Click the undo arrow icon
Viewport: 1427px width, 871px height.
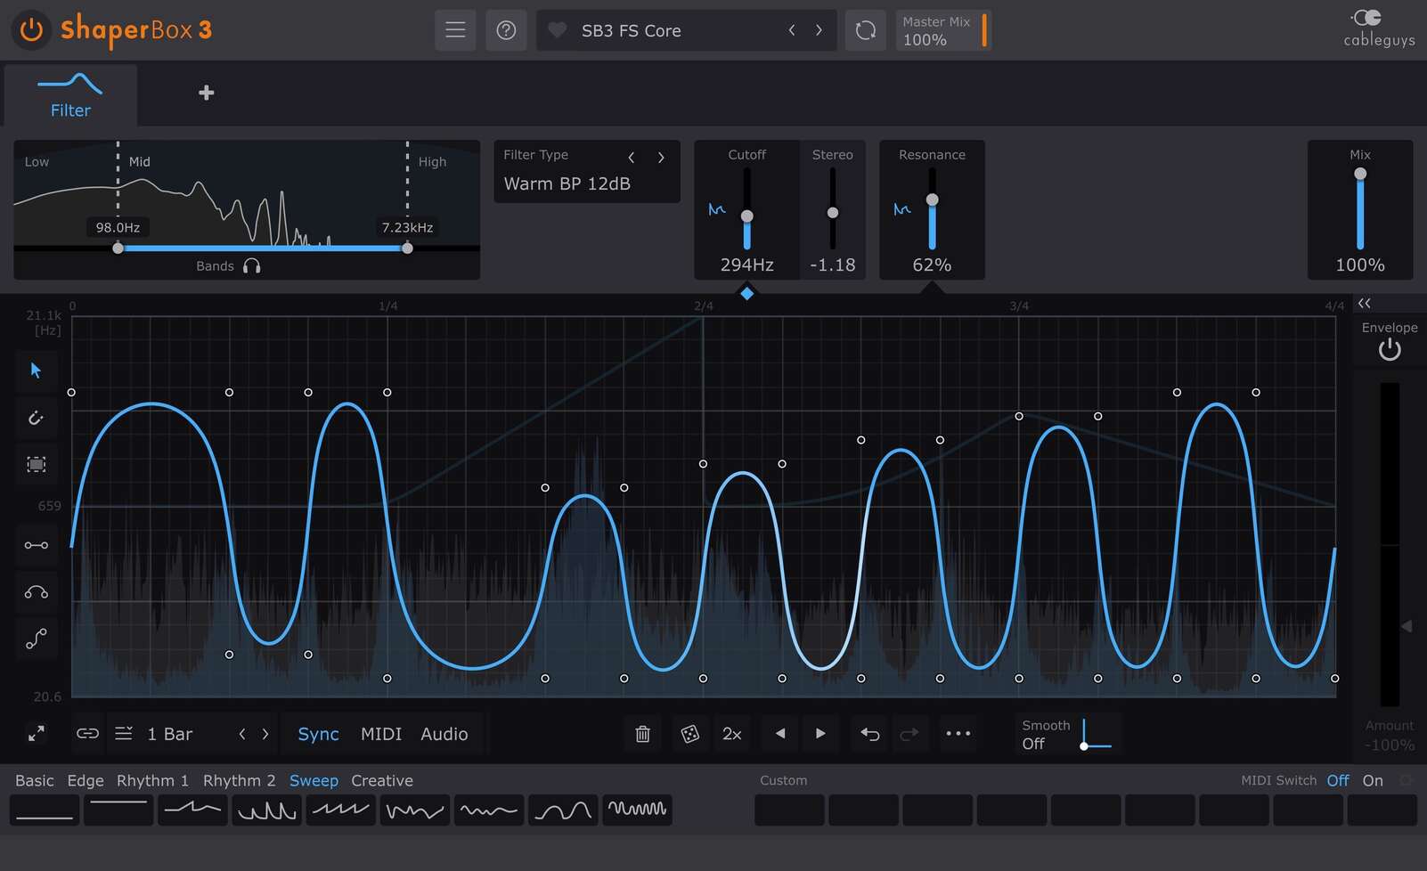pyautogui.click(x=869, y=734)
